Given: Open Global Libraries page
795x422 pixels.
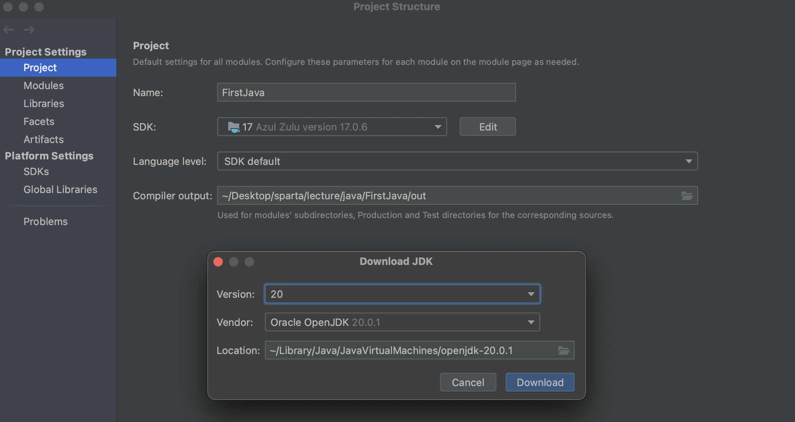Looking at the screenshot, I should coord(60,190).
